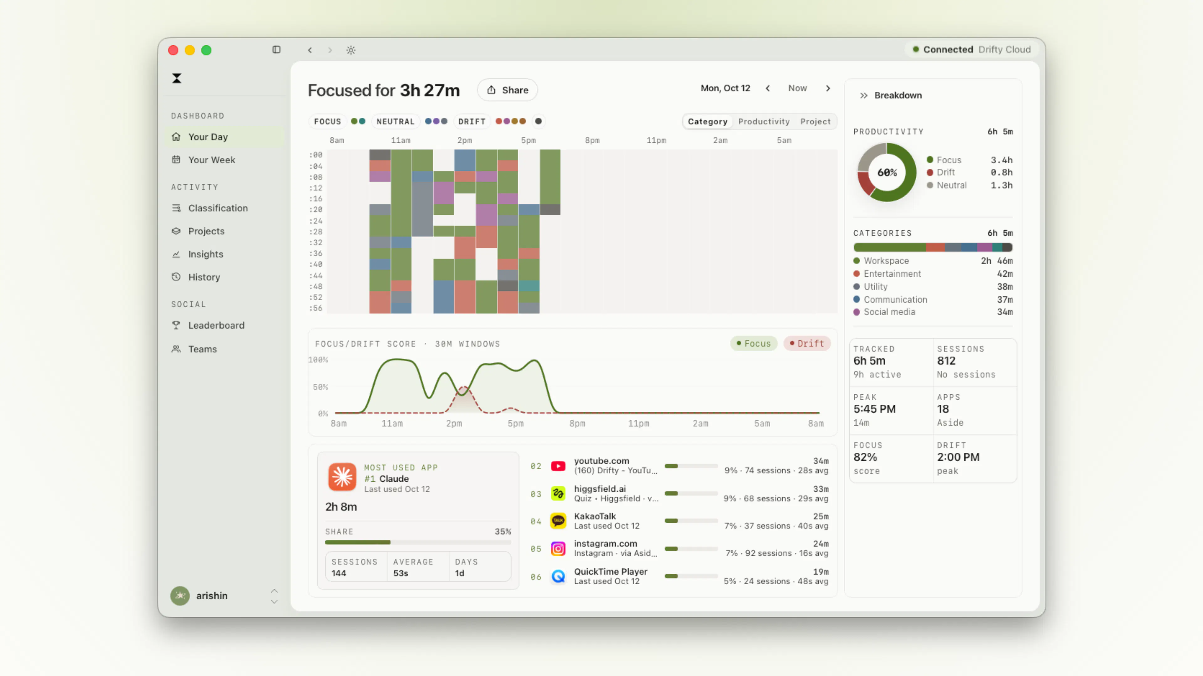The height and width of the screenshot is (676, 1203).
Task: Share the focus summary
Action: [507, 90]
